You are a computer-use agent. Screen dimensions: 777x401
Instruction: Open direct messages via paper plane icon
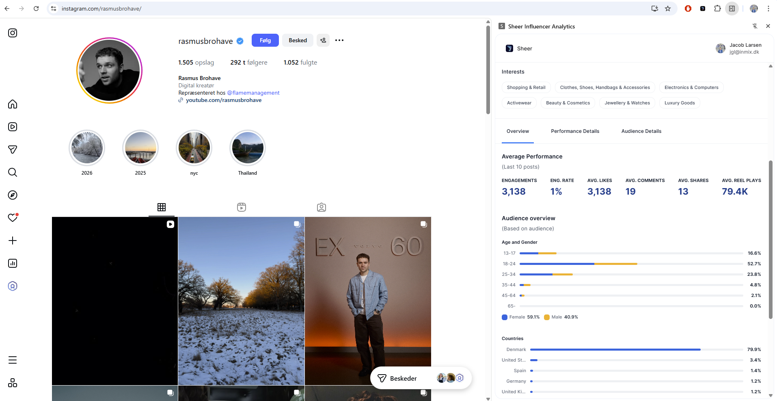click(12, 150)
